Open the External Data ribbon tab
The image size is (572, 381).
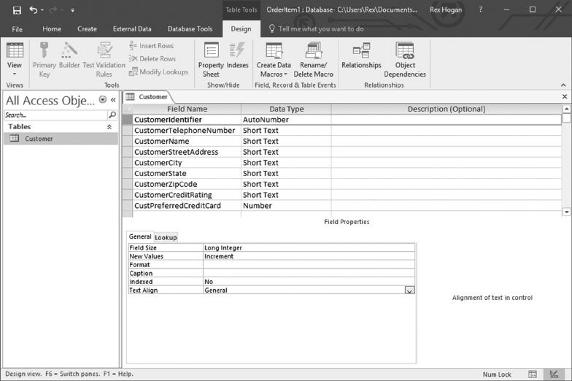132,29
